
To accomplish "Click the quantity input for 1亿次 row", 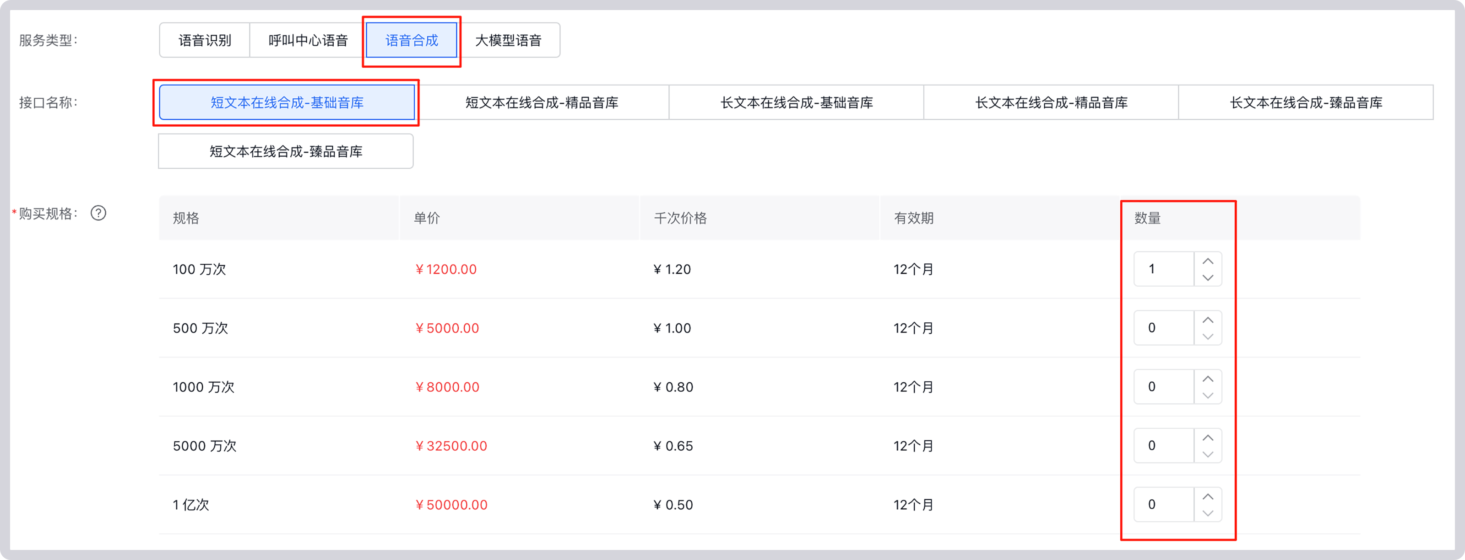I will tap(1162, 504).
